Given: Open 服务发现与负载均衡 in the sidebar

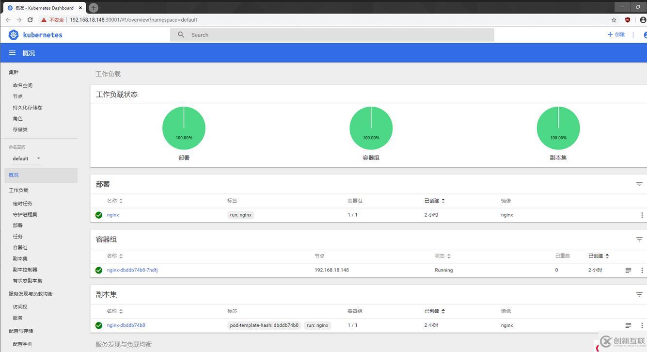Looking at the screenshot, I should coord(31,294).
